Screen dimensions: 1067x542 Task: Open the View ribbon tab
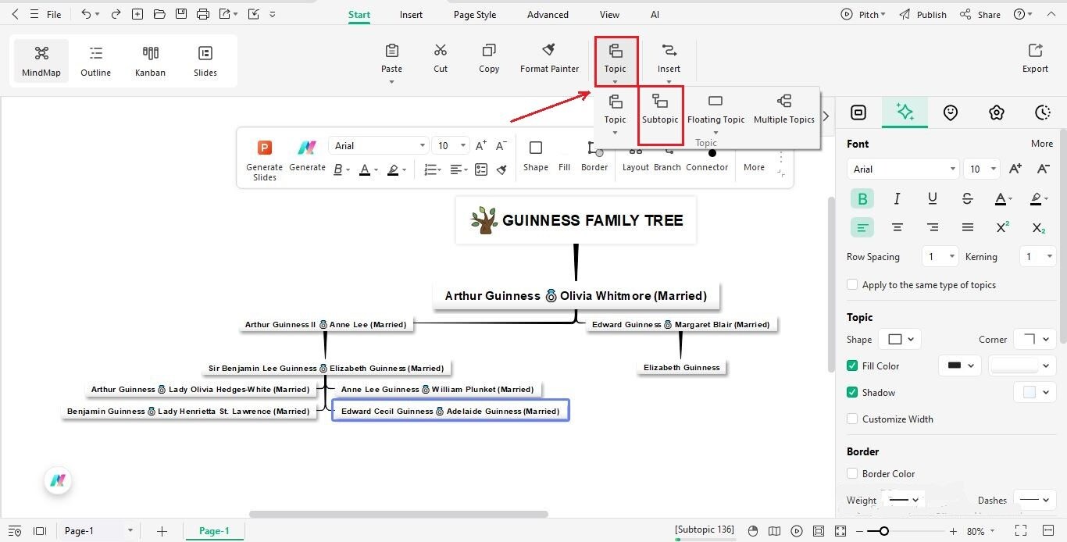[x=609, y=15]
